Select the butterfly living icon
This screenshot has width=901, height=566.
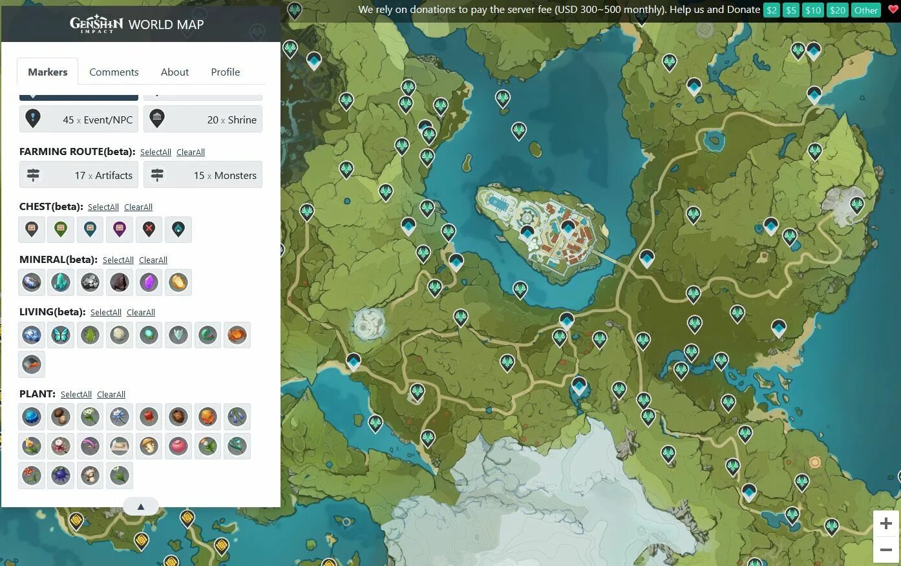pos(61,335)
